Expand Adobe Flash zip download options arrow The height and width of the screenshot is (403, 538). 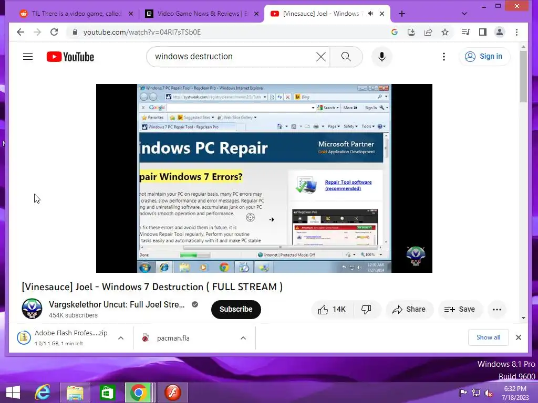pos(121,338)
